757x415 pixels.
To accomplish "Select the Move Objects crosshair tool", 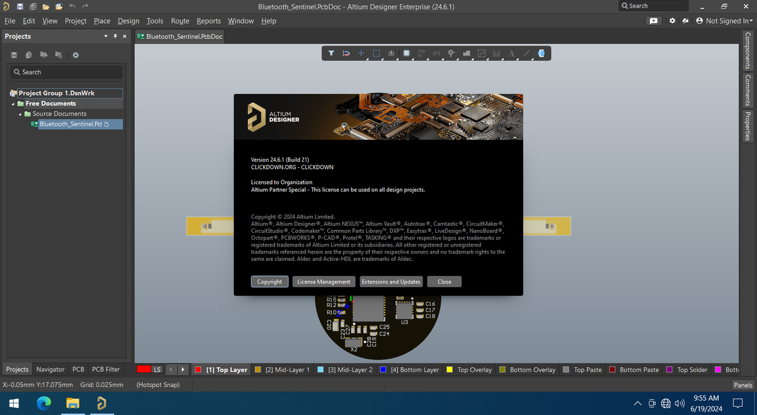I will coord(361,53).
